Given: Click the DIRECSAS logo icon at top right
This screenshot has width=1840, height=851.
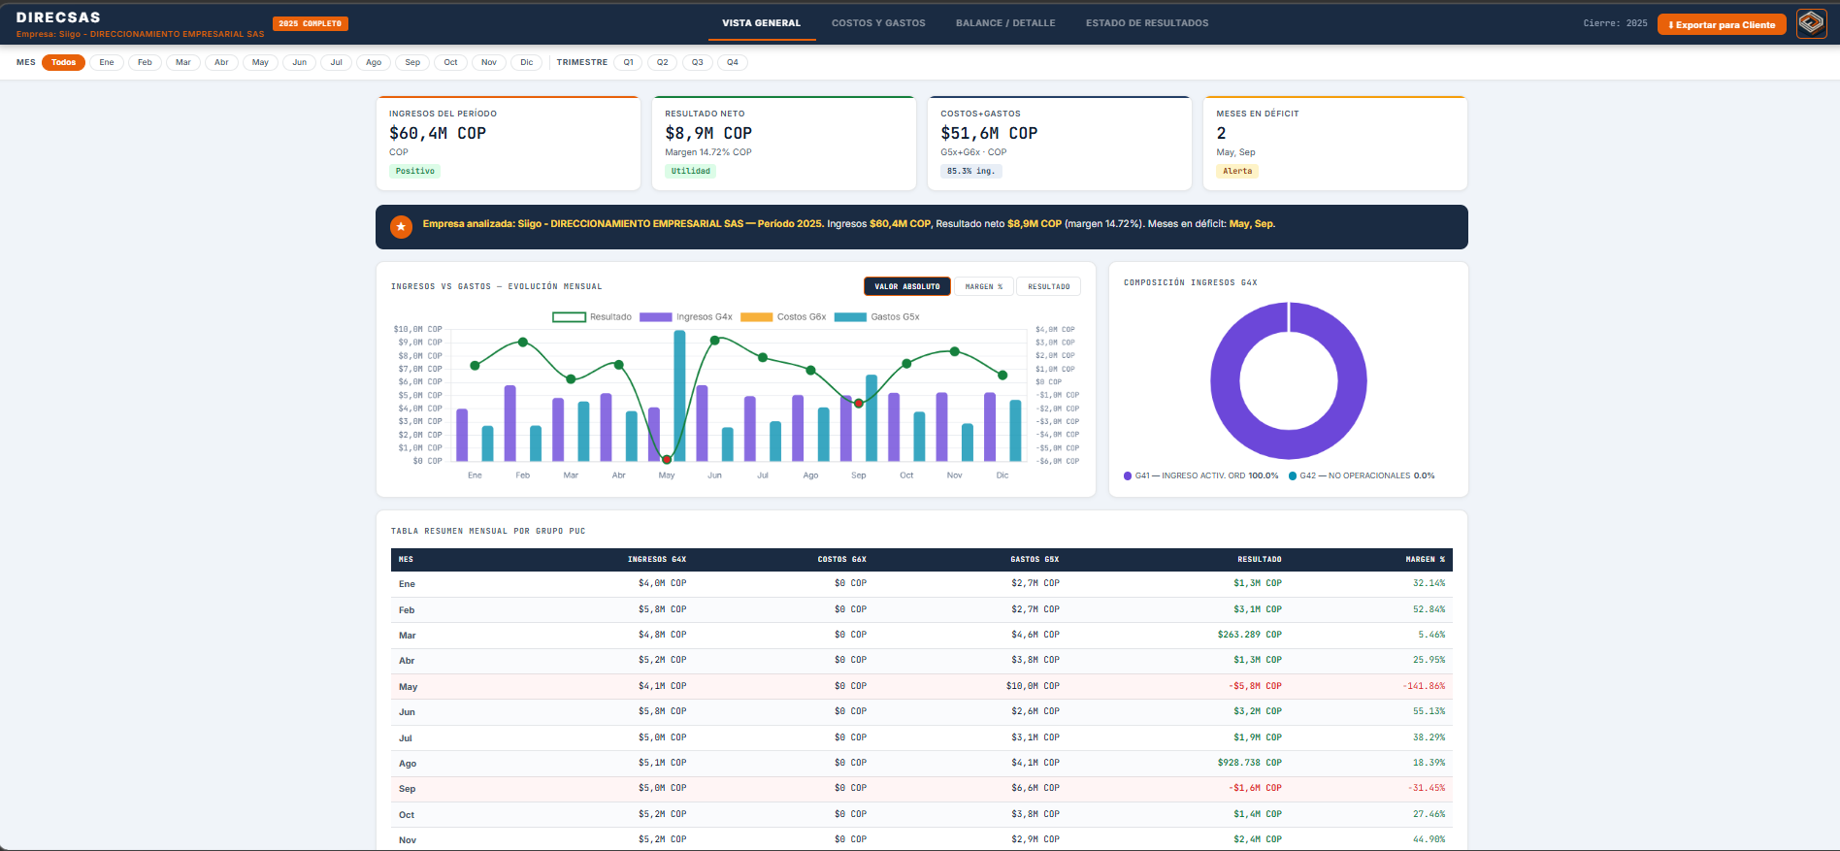Looking at the screenshot, I should tap(1811, 23).
